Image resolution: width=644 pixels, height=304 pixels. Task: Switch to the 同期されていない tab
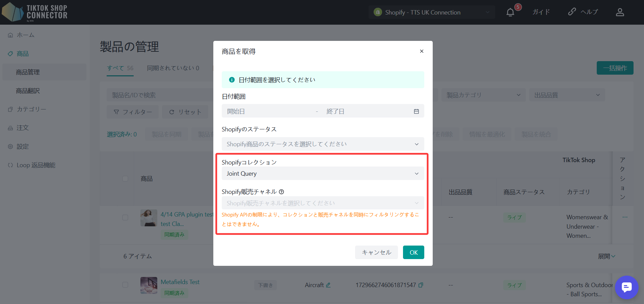173,68
